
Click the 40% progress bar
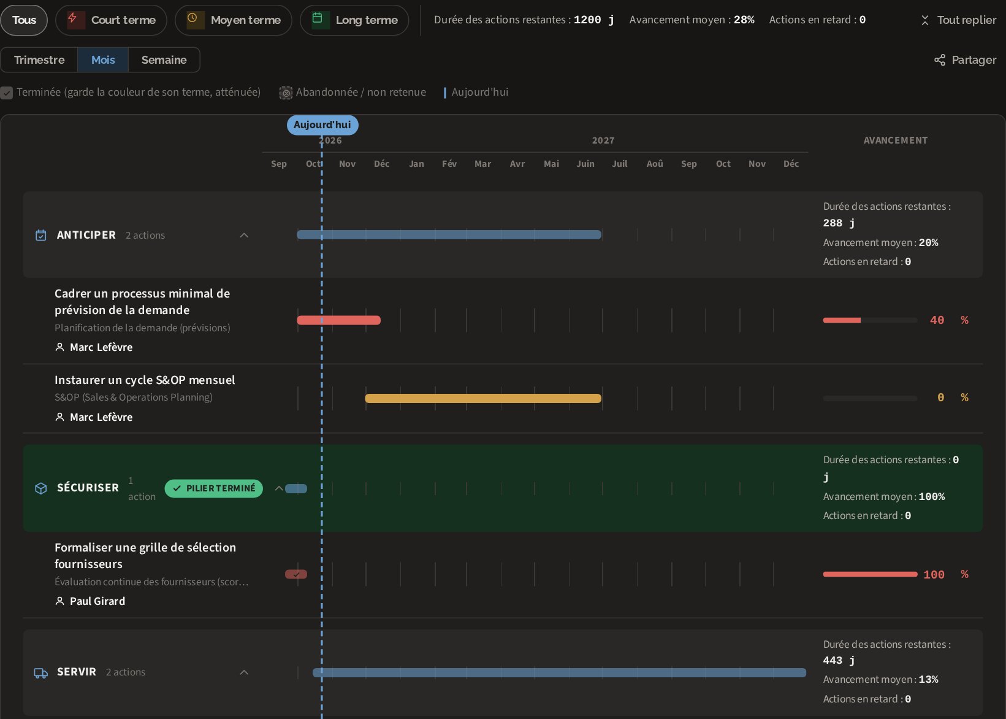tap(870, 320)
